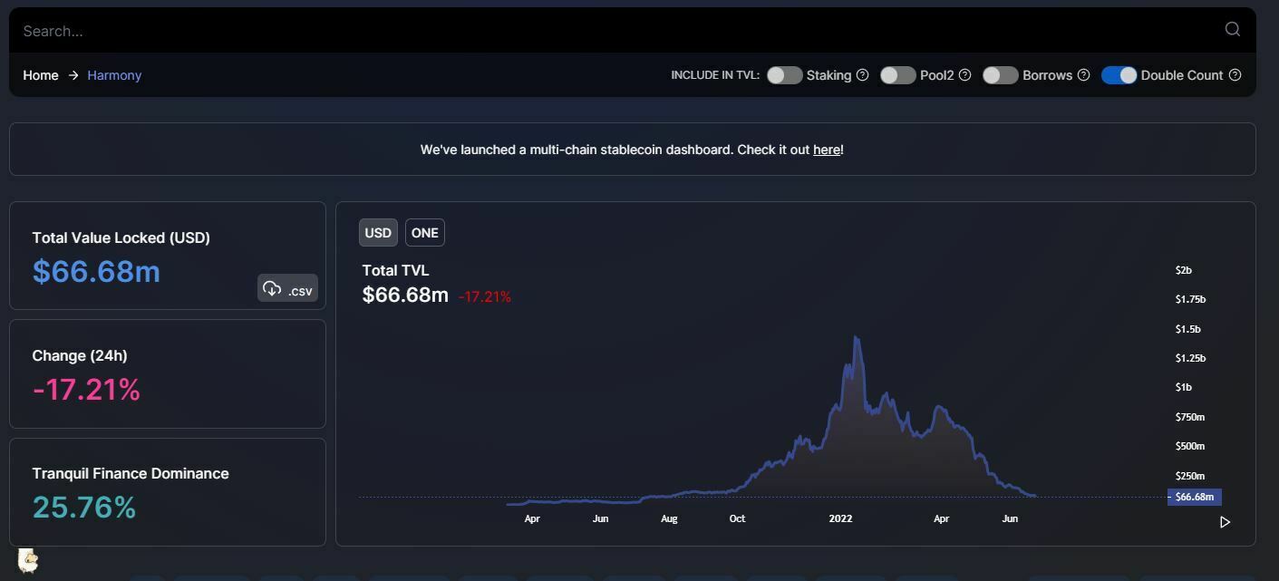
Task: Click the llama mascot icon
Action: [x=28, y=561]
